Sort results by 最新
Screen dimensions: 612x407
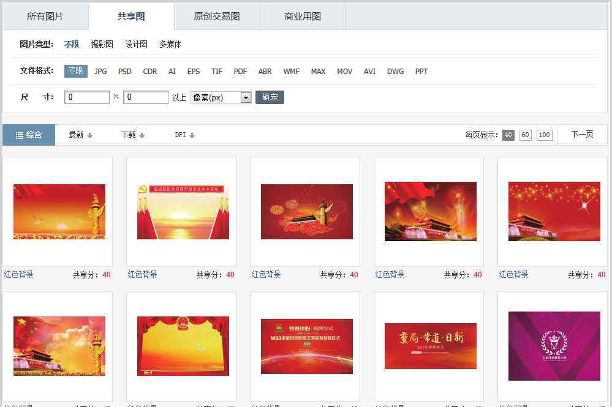[x=80, y=135]
